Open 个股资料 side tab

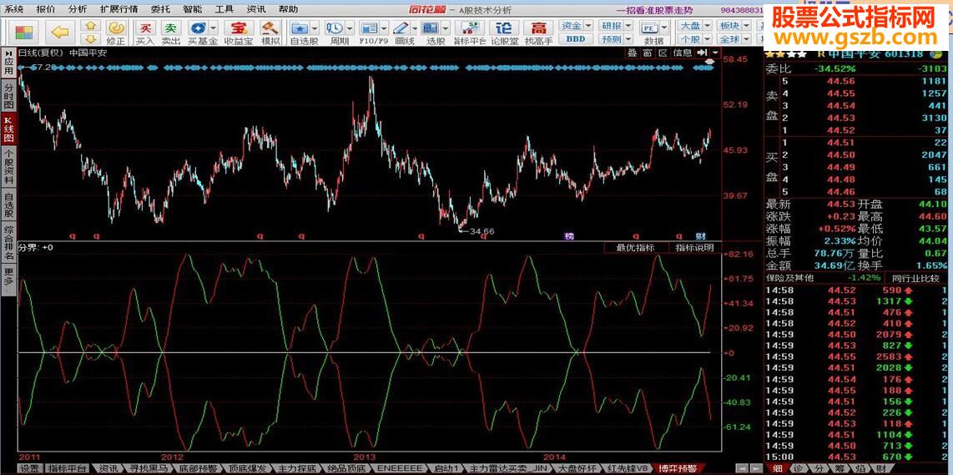(8, 167)
